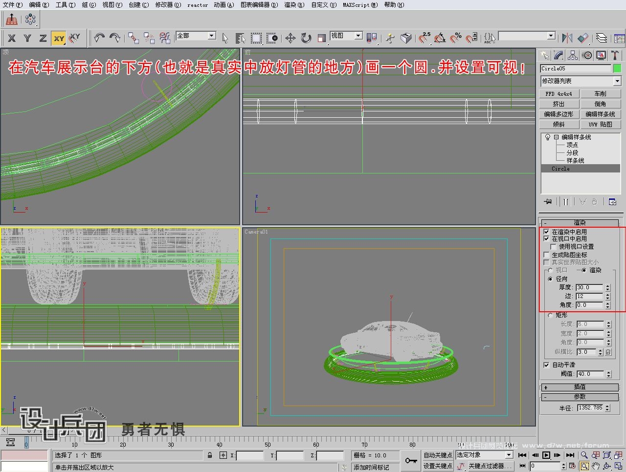Collapse the 渲染 rollout
This screenshot has width=626, height=472.
580,222
